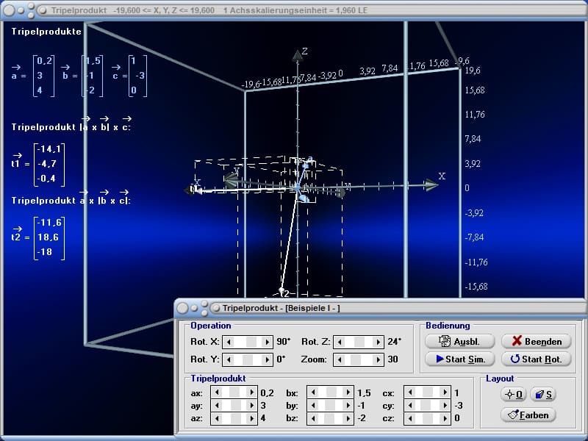Click the Rot. Z scrollbar track
The width and height of the screenshot is (588, 441).
pyautogui.click(x=359, y=342)
